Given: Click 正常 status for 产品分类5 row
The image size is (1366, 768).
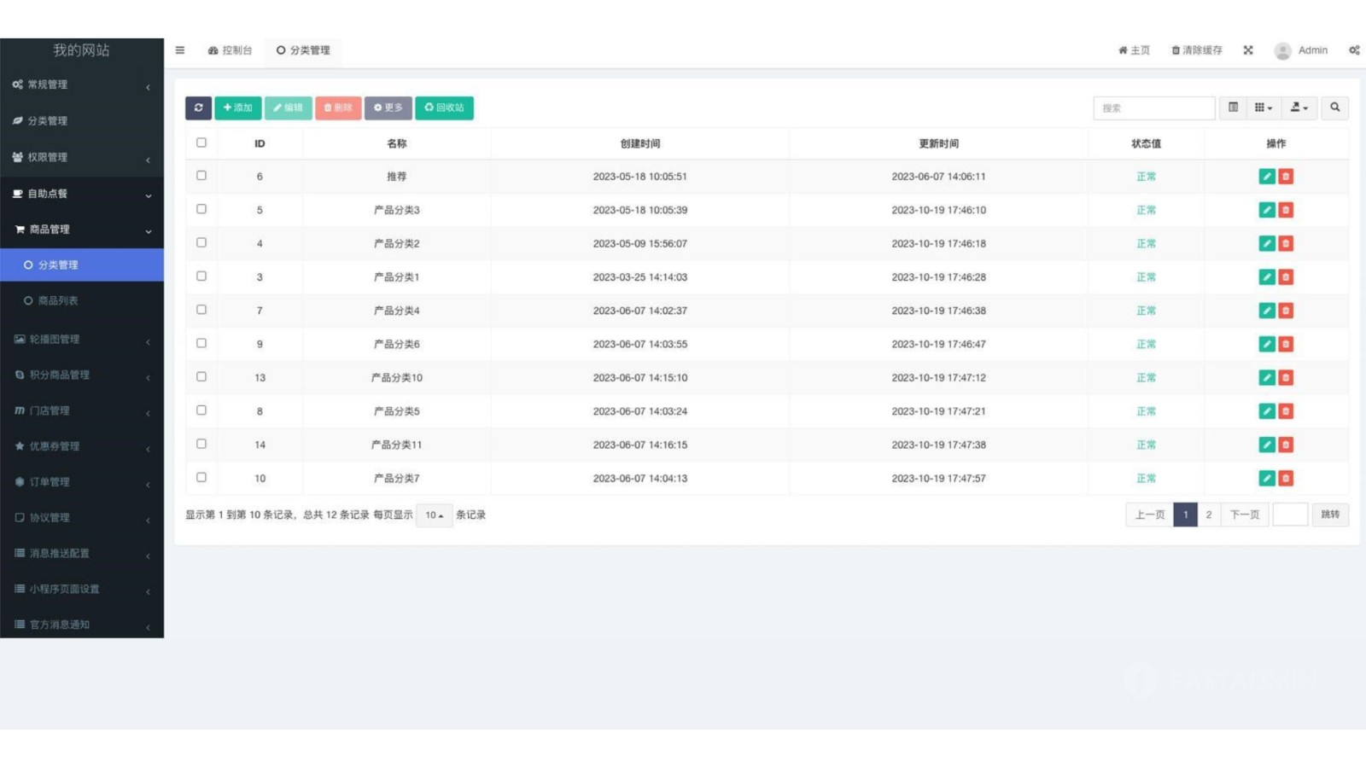Looking at the screenshot, I should pos(1146,411).
